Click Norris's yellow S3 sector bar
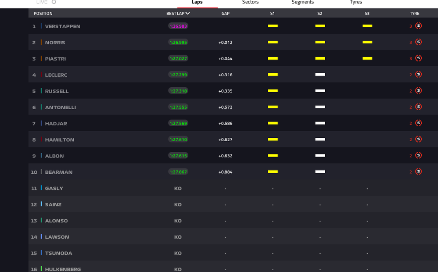 (367, 42)
